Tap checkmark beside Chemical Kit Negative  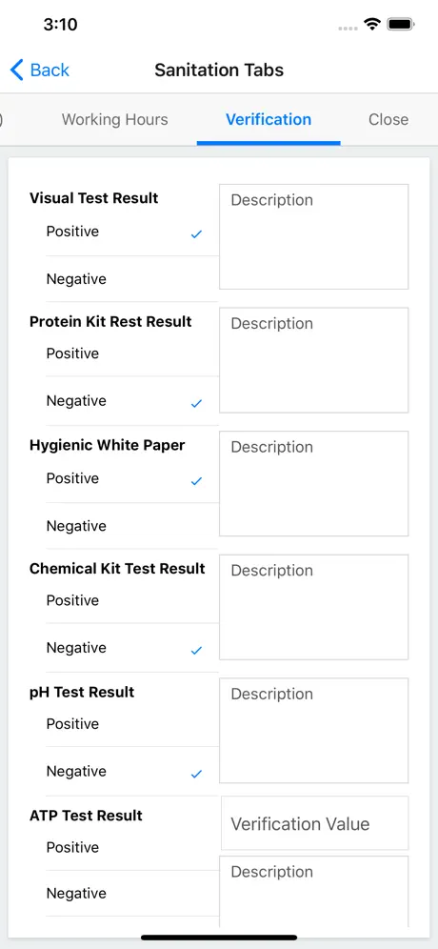196,651
